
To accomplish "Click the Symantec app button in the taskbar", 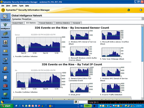I will [x=51, y=106].
